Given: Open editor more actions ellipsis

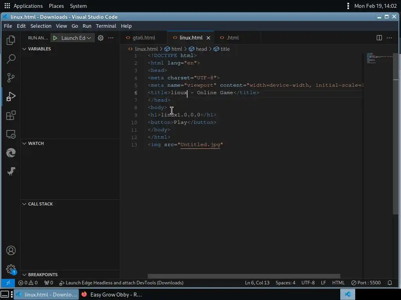Looking at the screenshot, I should coord(389,38).
